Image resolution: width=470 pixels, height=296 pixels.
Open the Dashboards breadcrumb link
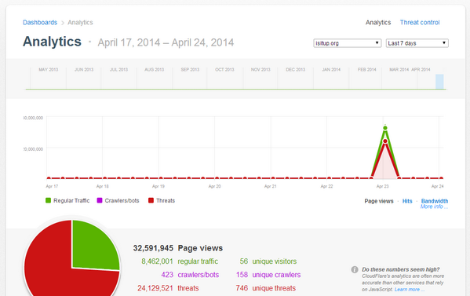click(40, 23)
